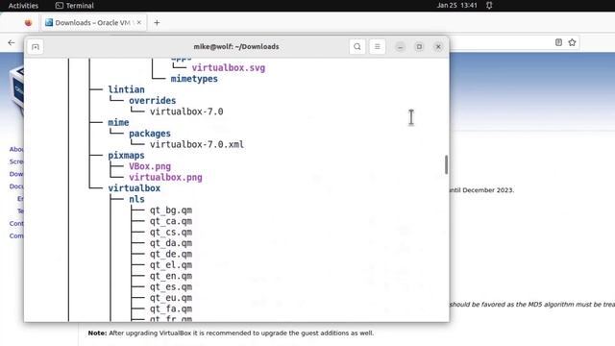Click qt_bg.qm in the listing
This screenshot has width=615, height=346.
pos(171,210)
